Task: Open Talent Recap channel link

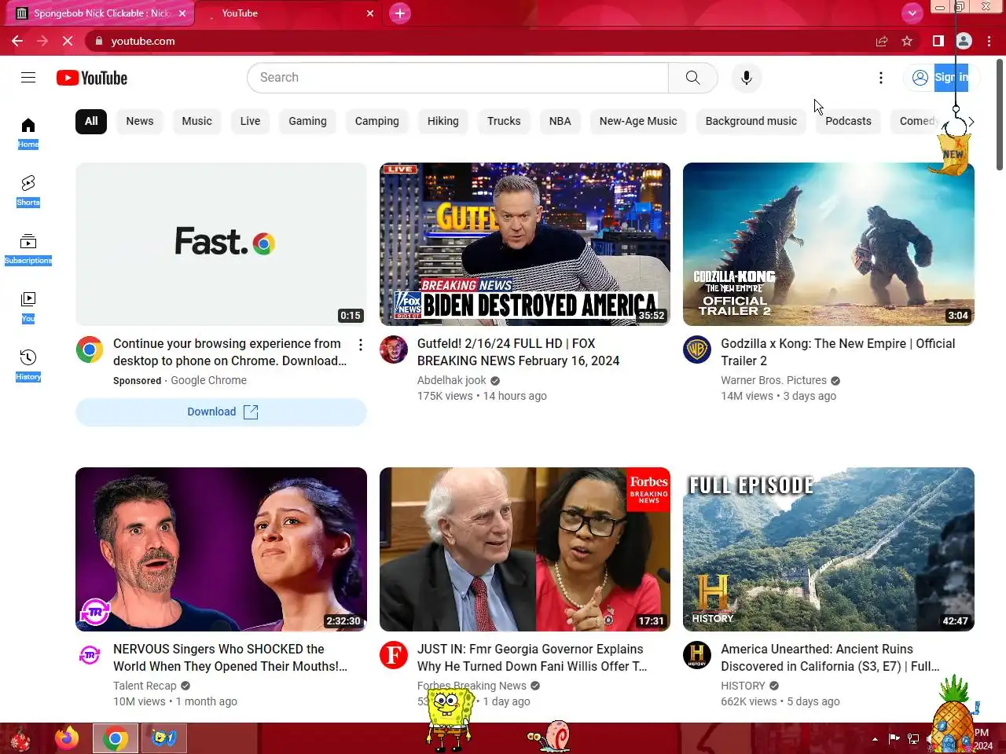Action: [x=145, y=686]
